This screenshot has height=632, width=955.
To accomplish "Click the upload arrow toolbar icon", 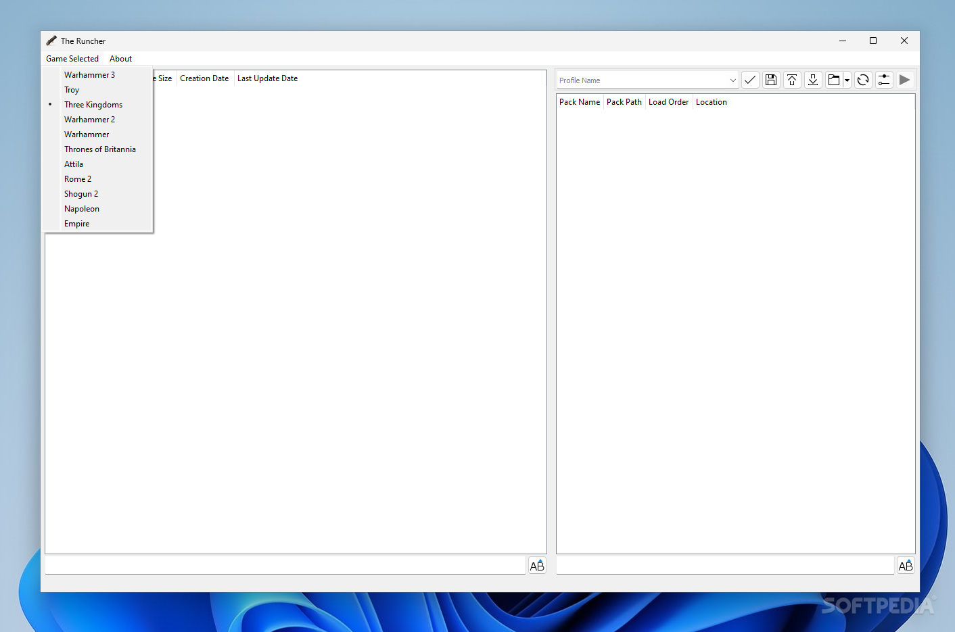I will click(x=792, y=80).
